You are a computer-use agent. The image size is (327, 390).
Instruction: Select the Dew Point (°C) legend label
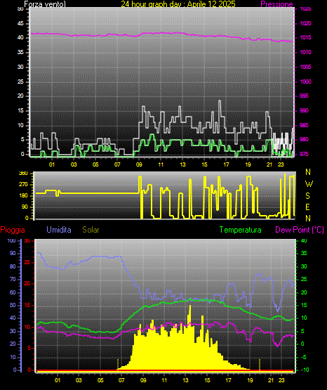click(x=300, y=230)
